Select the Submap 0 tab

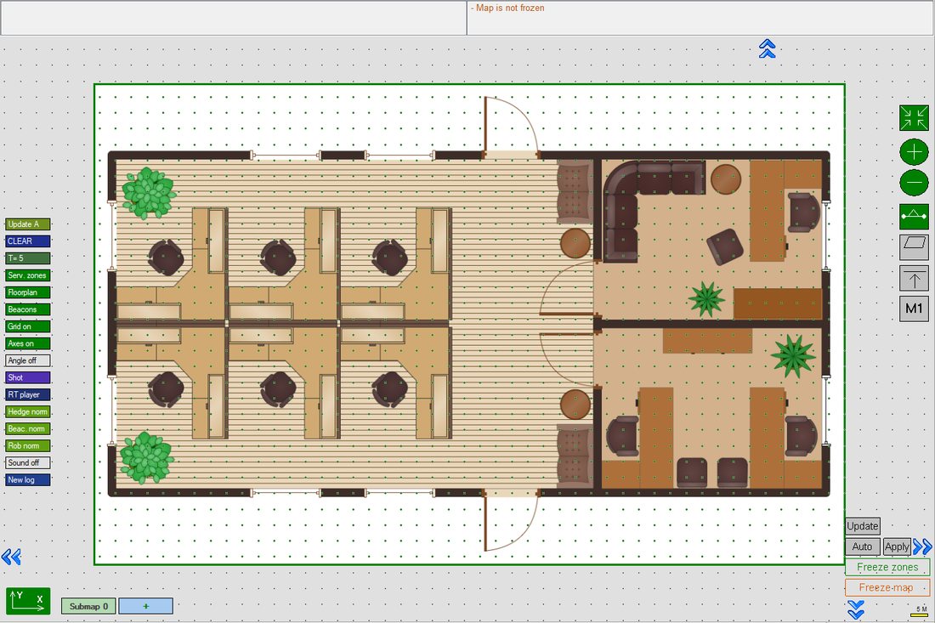click(x=88, y=606)
